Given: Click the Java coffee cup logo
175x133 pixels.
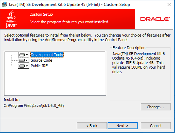Looking at the screenshot, I should [x=11, y=19].
